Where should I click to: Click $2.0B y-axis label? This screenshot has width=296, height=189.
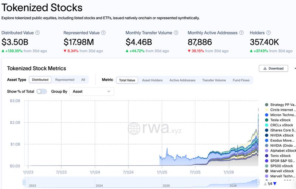click(15, 122)
